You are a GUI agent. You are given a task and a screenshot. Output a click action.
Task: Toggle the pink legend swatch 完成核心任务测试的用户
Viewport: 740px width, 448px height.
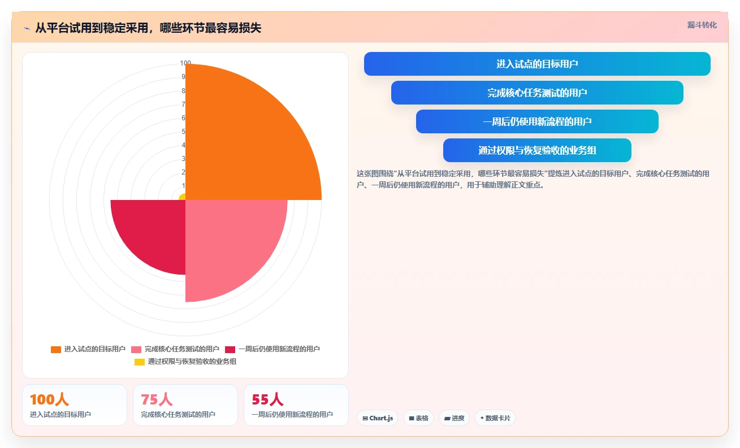pyautogui.click(x=136, y=349)
